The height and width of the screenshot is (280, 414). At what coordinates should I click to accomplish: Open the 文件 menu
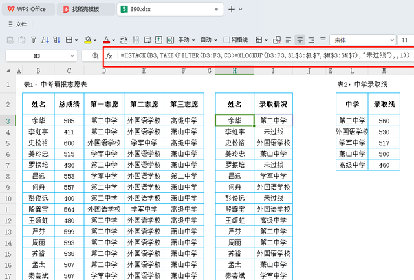pyautogui.click(x=17, y=25)
